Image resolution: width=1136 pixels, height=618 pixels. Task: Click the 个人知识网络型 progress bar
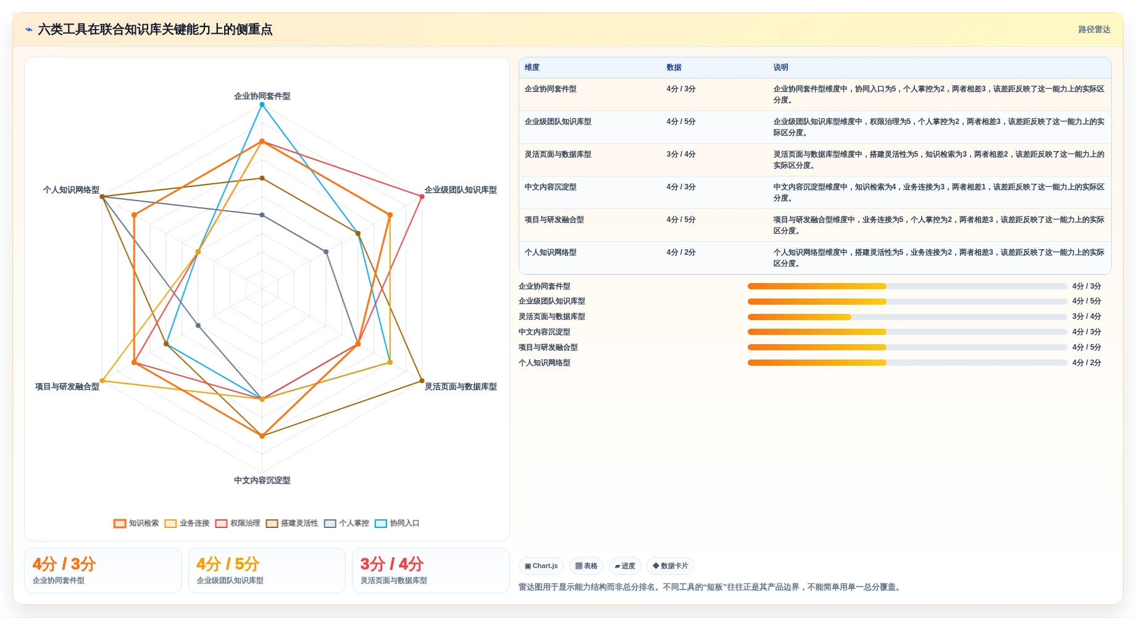(x=907, y=363)
